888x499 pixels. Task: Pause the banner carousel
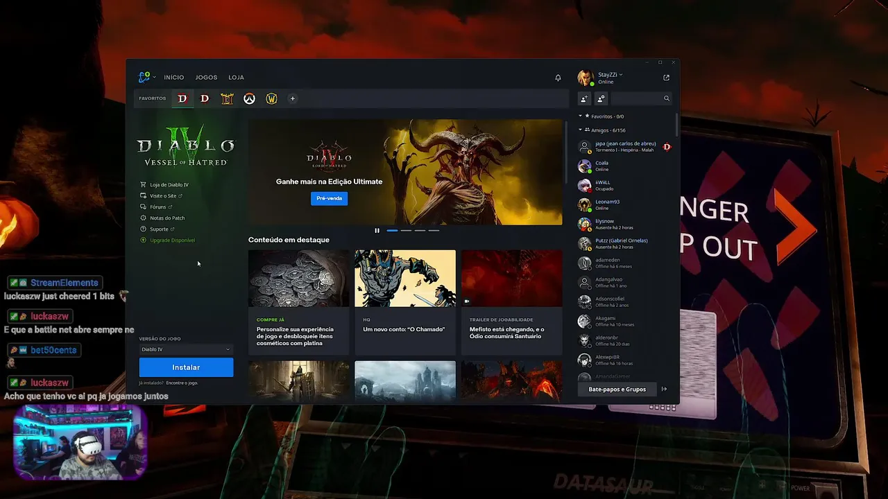click(x=377, y=230)
